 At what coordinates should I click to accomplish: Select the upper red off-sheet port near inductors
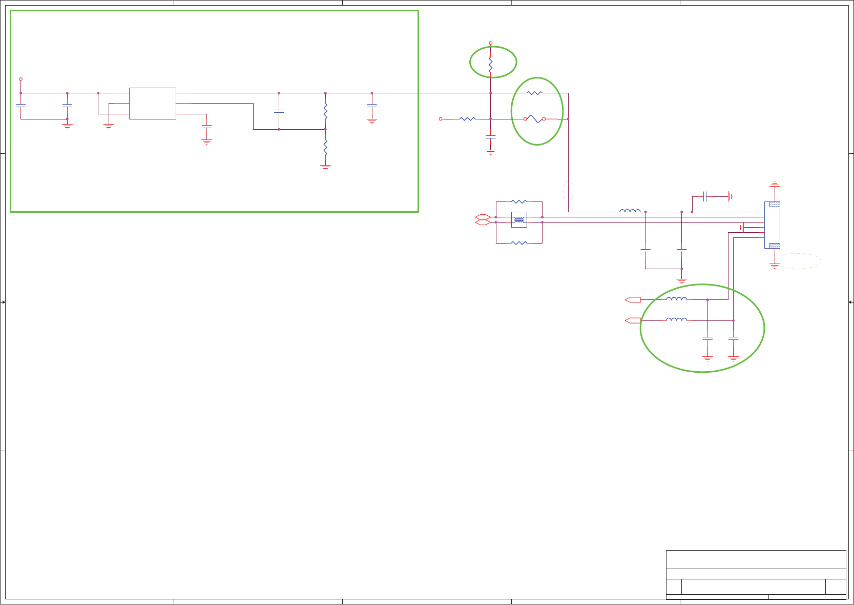(x=633, y=299)
